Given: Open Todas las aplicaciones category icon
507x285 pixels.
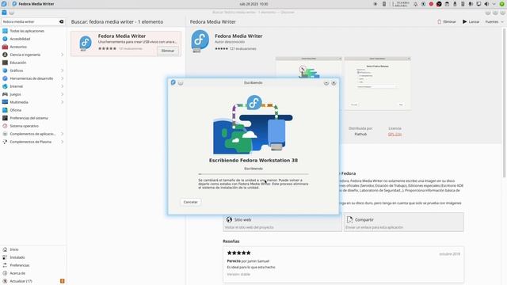Looking at the screenshot, I should [x=5, y=31].
